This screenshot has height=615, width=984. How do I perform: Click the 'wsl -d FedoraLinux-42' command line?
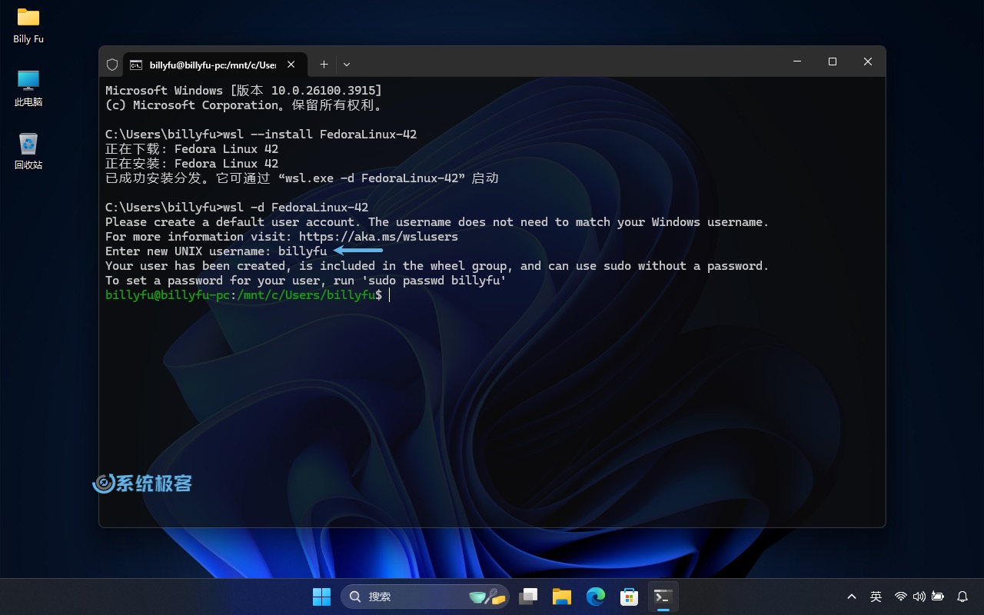[237, 208]
